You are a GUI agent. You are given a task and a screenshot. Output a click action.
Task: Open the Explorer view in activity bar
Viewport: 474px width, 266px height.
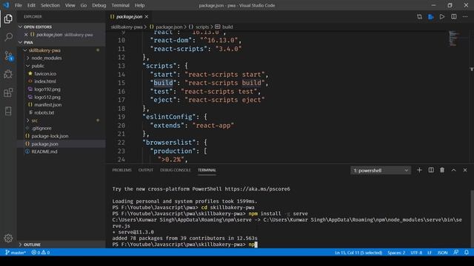tap(8, 18)
